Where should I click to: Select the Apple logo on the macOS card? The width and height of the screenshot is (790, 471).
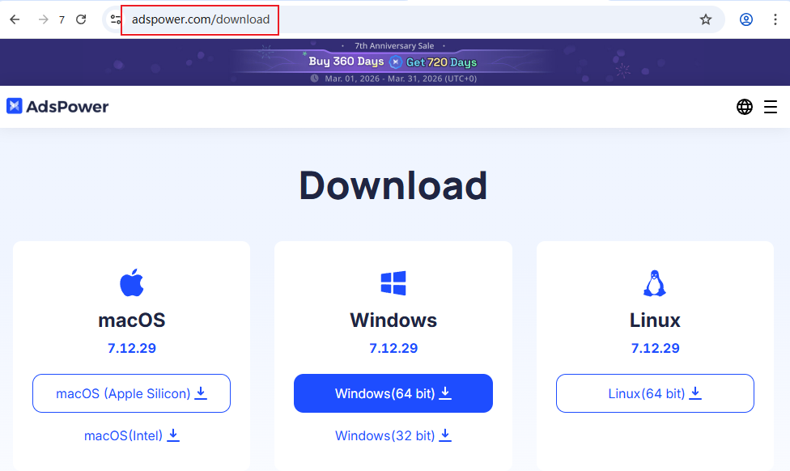coord(131,282)
